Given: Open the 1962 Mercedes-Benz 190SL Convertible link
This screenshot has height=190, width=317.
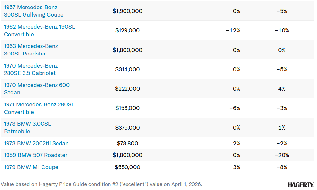Looking at the screenshot, I should coord(39,30).
